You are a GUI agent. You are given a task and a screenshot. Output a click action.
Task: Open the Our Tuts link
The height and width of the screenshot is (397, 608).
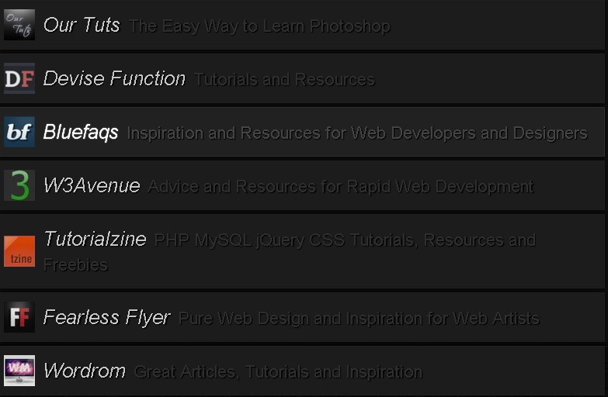(82, 25)
